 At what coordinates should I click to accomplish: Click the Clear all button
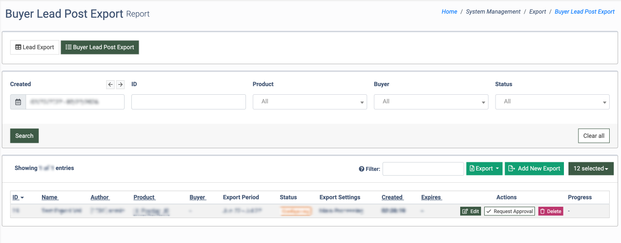[x=593, y=136]
